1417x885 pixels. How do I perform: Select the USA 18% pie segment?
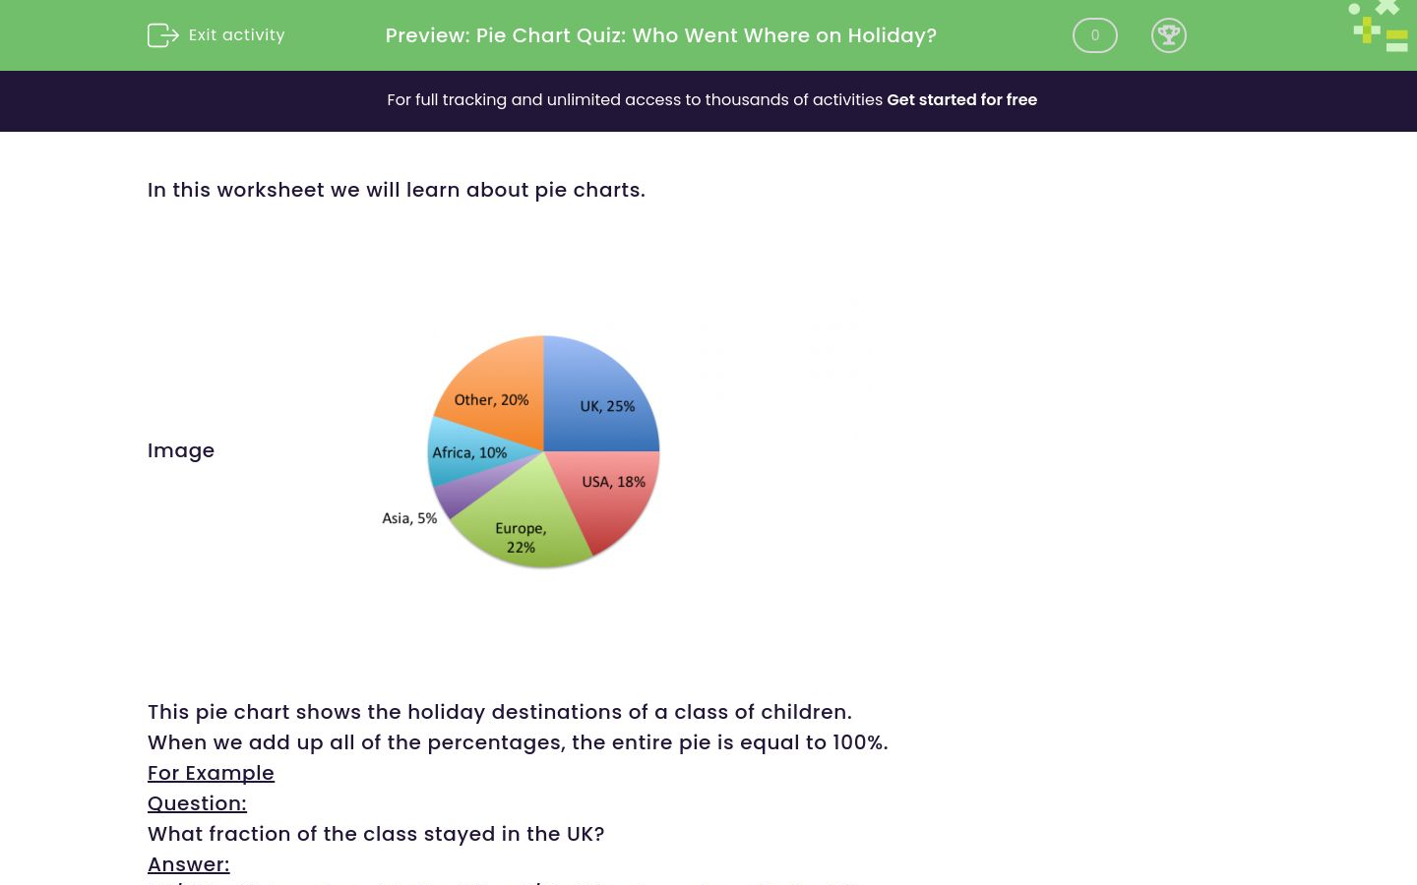click(x=614, y=482)
